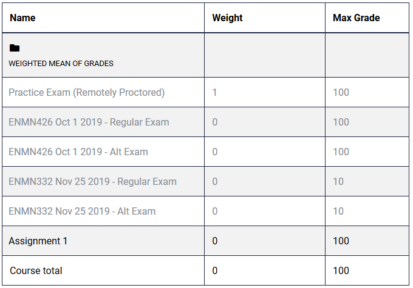
Task: Click the Course total row label
Action: pyautogui.click(x=36, y=270)
